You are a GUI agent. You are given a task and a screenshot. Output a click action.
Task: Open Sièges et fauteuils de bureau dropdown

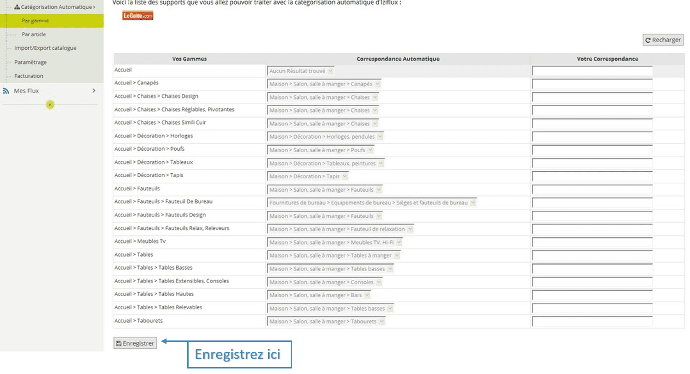point(372,203)
